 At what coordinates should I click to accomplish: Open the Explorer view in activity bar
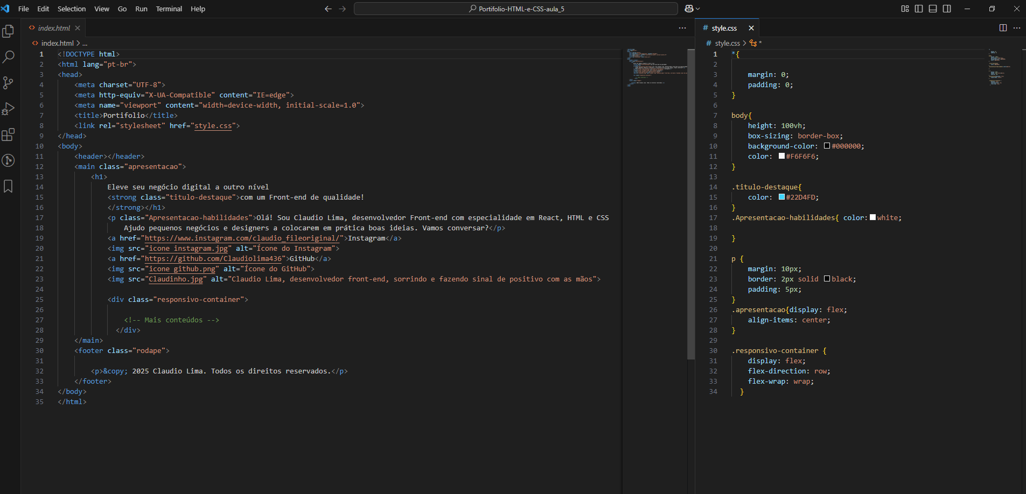pyautogui.click(x=8, y=31)
